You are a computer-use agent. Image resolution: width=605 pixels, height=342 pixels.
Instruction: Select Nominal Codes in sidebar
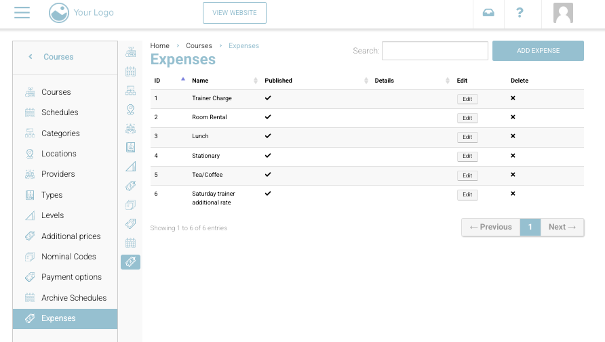tap(69, 257)
